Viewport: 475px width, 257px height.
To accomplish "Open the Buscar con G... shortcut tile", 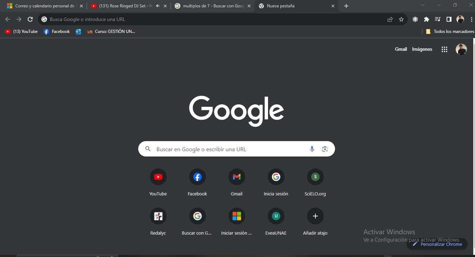I will coord(198,216).
